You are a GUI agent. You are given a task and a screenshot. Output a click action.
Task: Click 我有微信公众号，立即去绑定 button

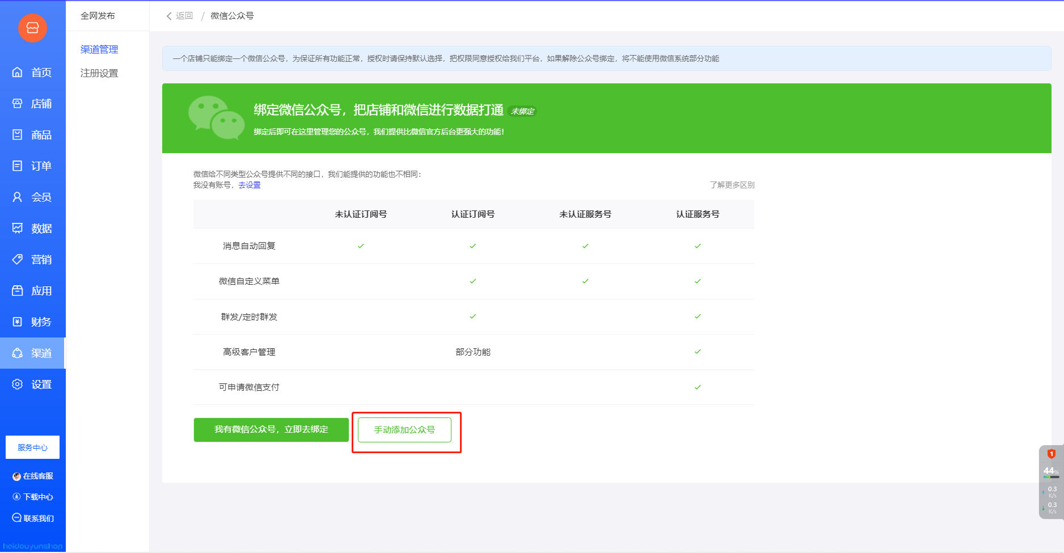(271, 430)
